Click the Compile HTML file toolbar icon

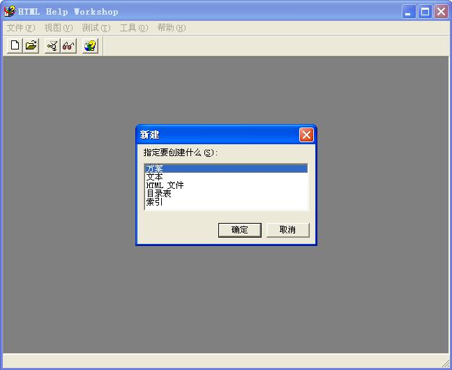click(52, 46)
